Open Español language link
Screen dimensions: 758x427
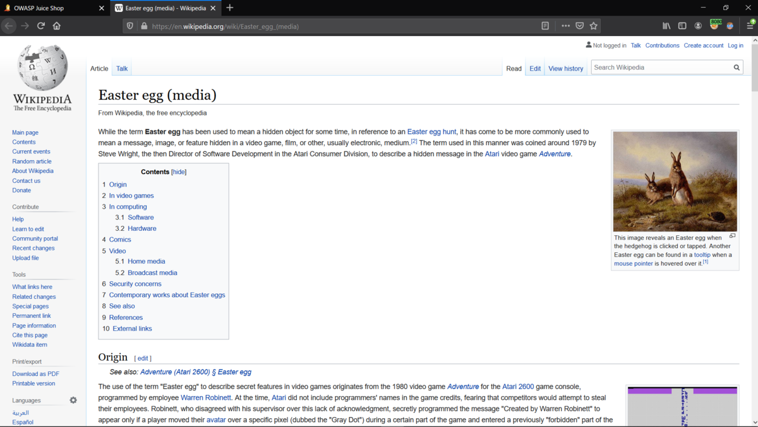click(x=23, y=422)
